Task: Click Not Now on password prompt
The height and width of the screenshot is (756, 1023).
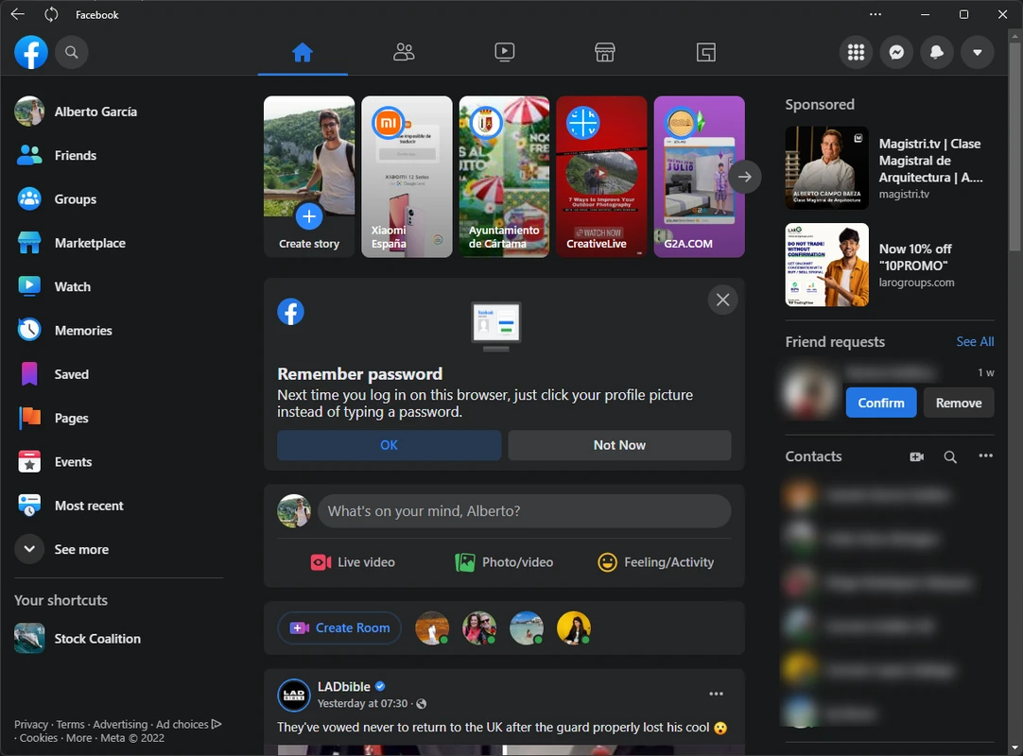Action: click(x=620, y=445)
